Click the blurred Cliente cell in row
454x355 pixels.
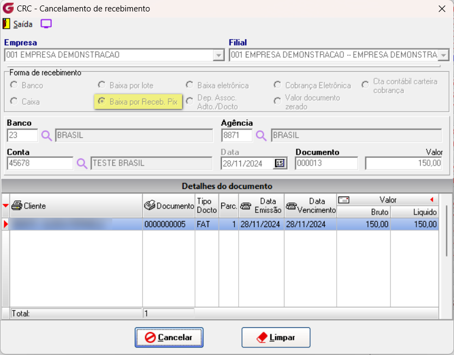pos(76,224)
